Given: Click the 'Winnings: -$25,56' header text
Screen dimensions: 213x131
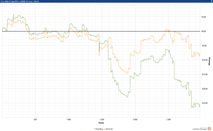Looking at the screenshot, I should [33, 1].
